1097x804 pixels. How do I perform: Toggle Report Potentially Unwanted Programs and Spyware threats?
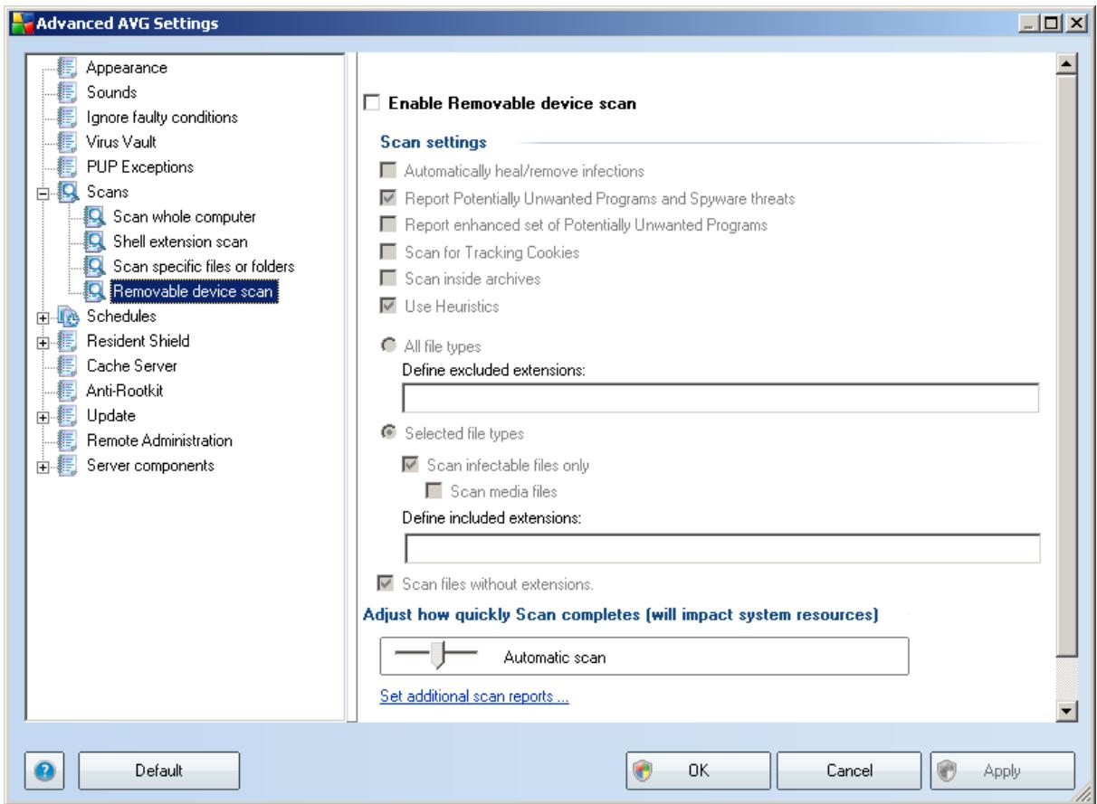coord(387,197)
